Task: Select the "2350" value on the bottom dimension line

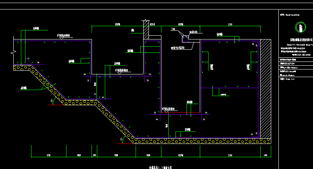Action: 230,155
